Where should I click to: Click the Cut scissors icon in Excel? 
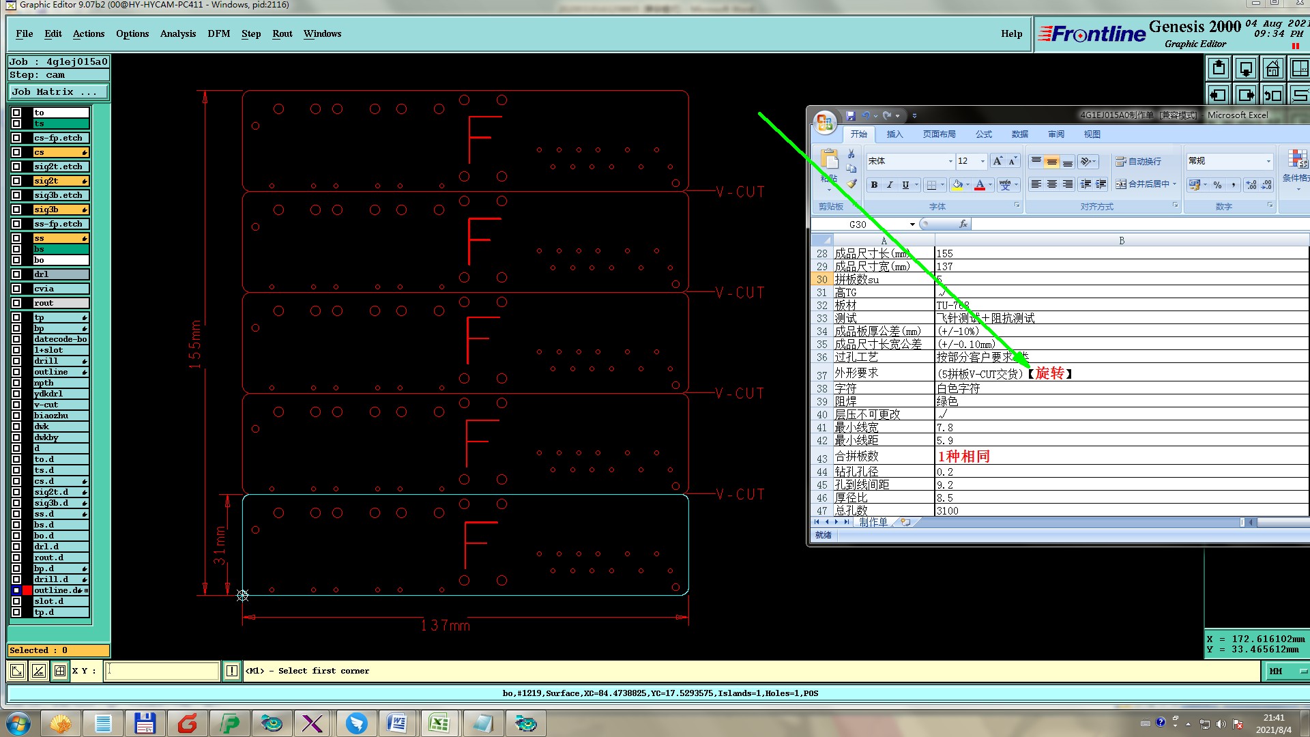point(851,154)
